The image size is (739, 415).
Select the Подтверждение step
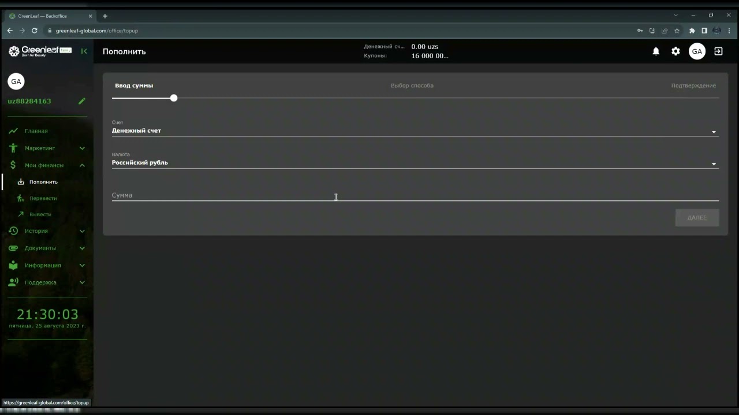click(x=693, y=85)
